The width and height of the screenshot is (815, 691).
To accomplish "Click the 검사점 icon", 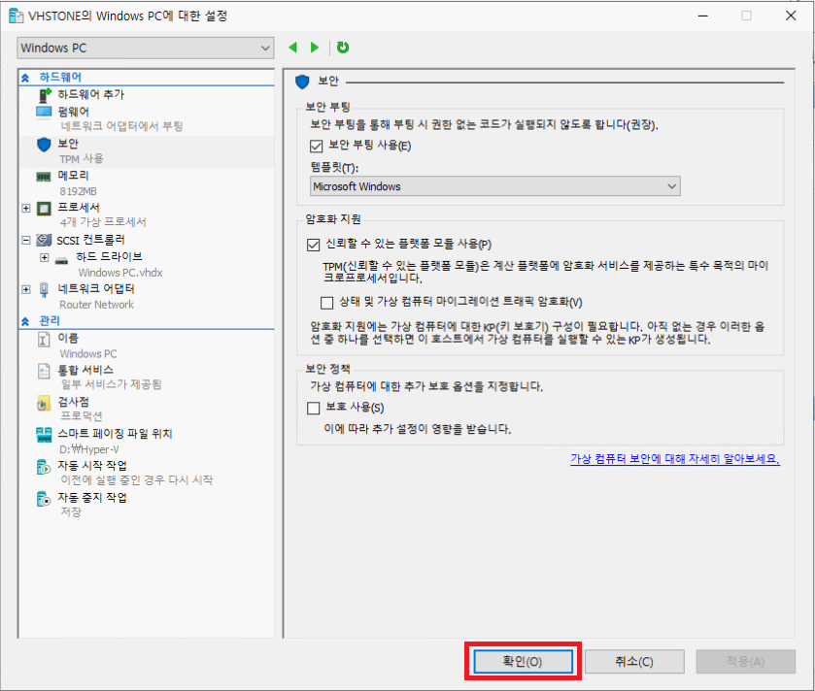I will click(x=44, y=404).
